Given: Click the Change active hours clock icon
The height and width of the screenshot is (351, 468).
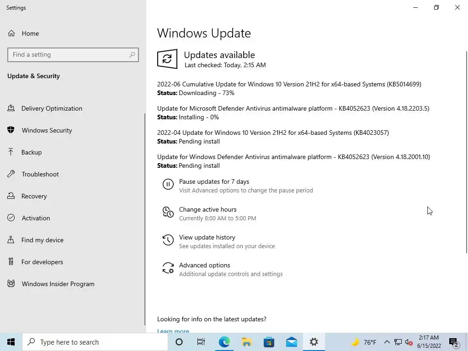Looking at the screenshot, I should 168,212.
